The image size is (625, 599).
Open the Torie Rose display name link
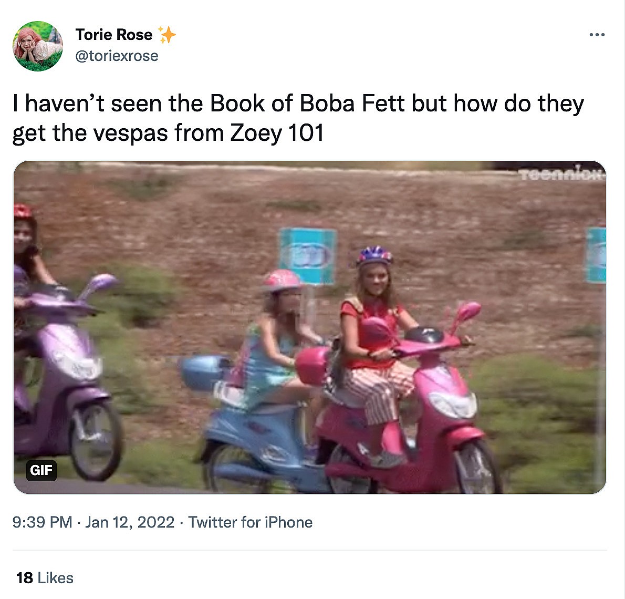click(x=114, y=35)
